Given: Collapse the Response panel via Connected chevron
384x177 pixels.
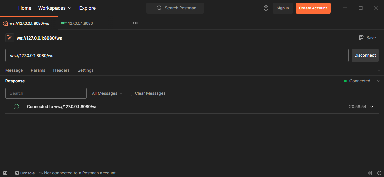Looking at the screenshot, I should (x=379, y=81).
